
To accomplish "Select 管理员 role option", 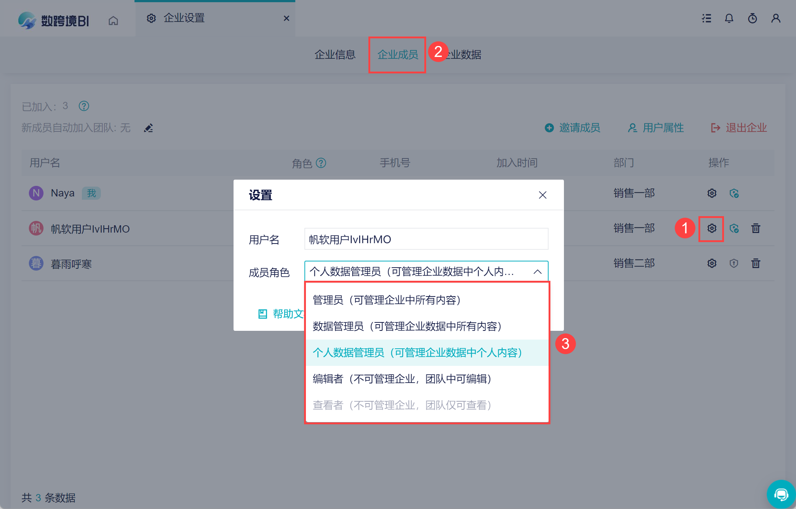I will click(387, 300).
